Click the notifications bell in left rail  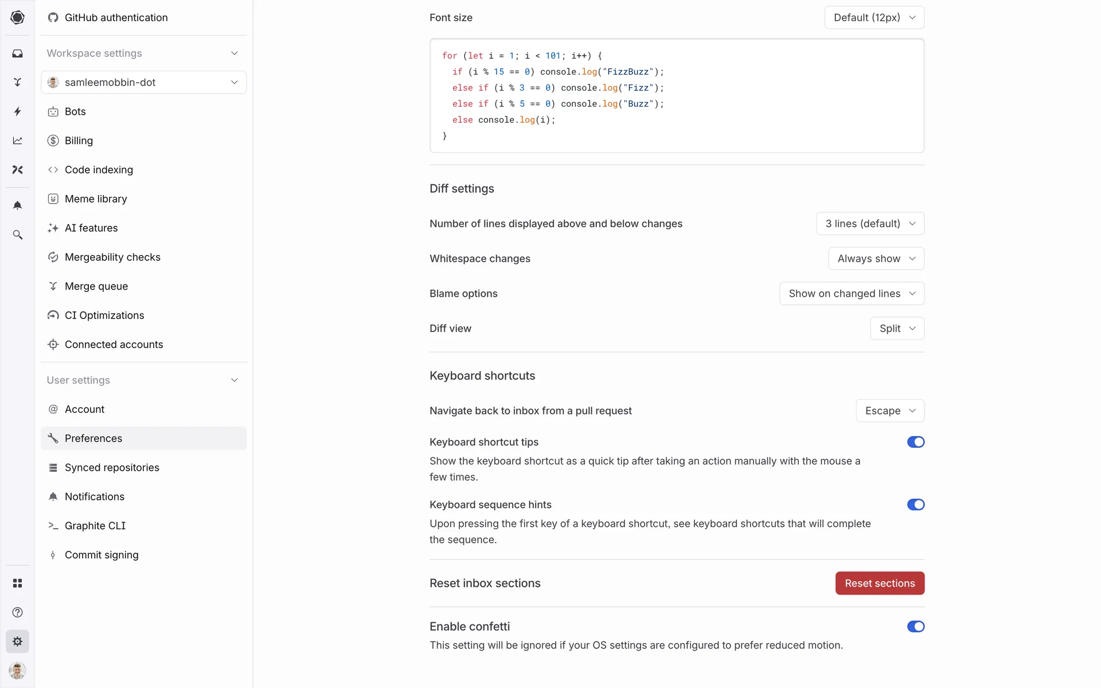point(17,205)
